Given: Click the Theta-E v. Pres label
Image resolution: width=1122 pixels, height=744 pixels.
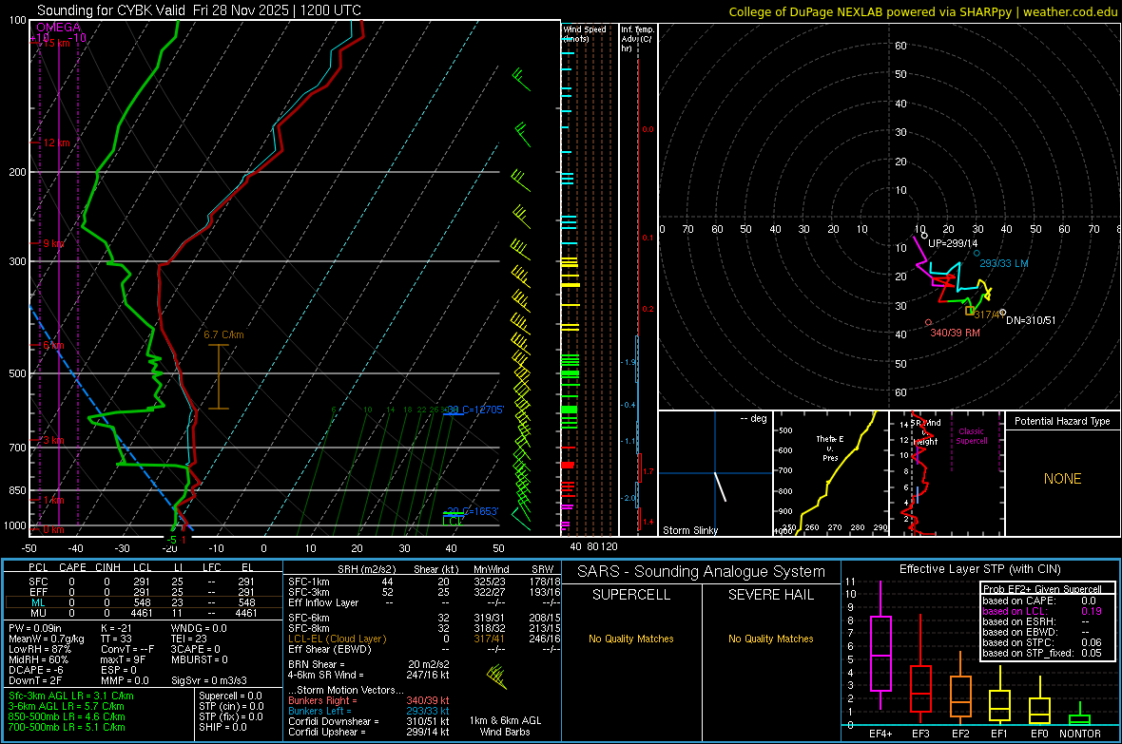Looking at the screenshot, I should coord(830,448).
